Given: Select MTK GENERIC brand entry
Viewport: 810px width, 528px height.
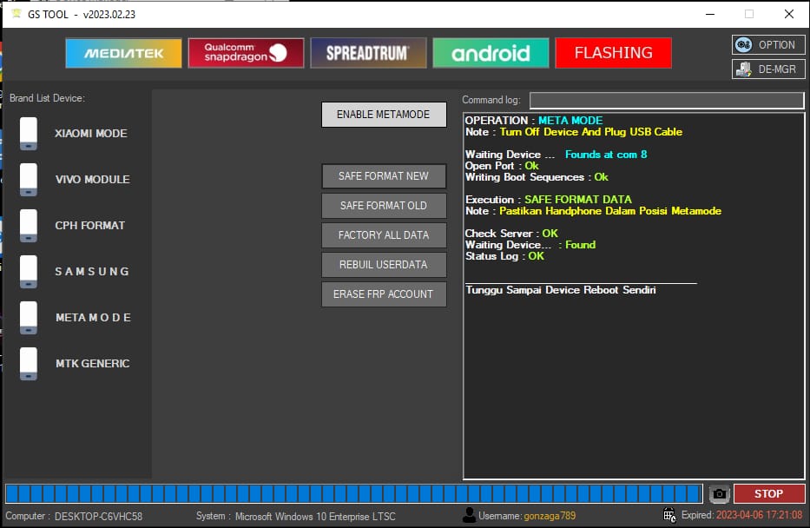Looking at the screenshot, I should pos(93,363).
